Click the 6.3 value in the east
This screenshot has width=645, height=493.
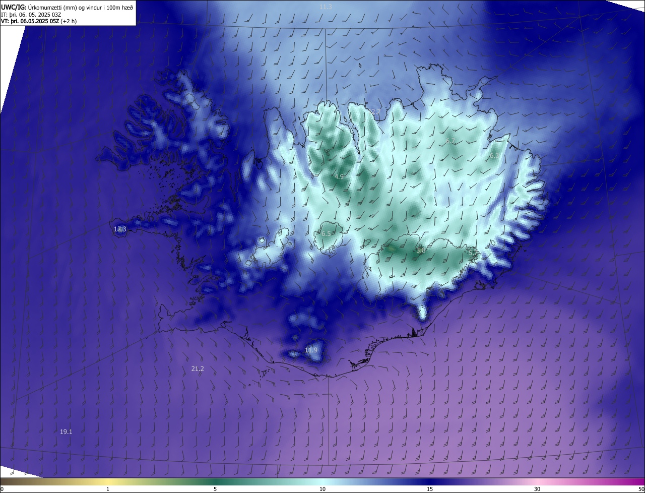click(494, 156)
